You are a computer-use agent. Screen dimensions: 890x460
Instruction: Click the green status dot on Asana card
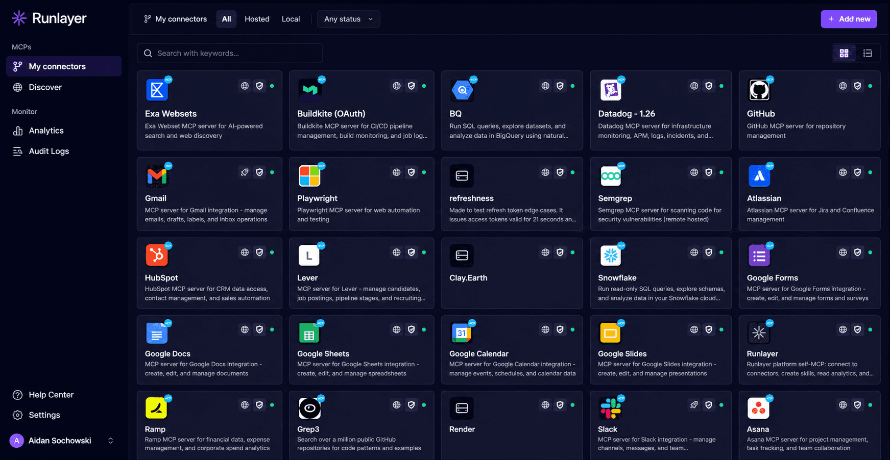(x=870, y=405)
